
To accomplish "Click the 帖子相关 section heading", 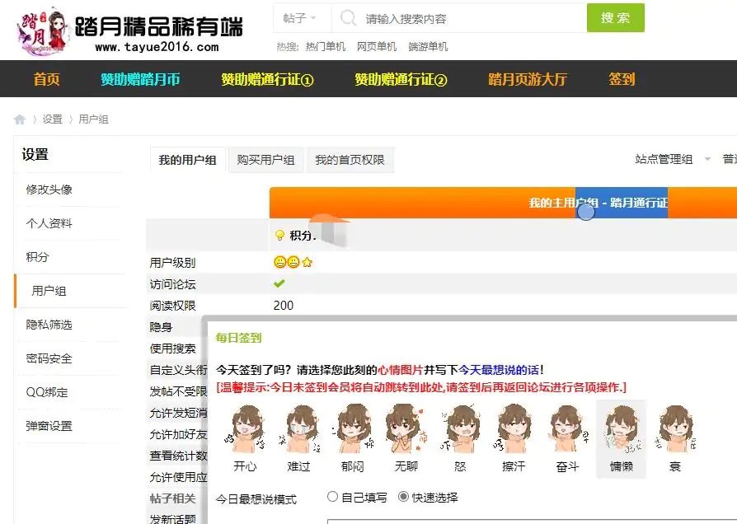I will pyautogui.click(x=172, y=498).
